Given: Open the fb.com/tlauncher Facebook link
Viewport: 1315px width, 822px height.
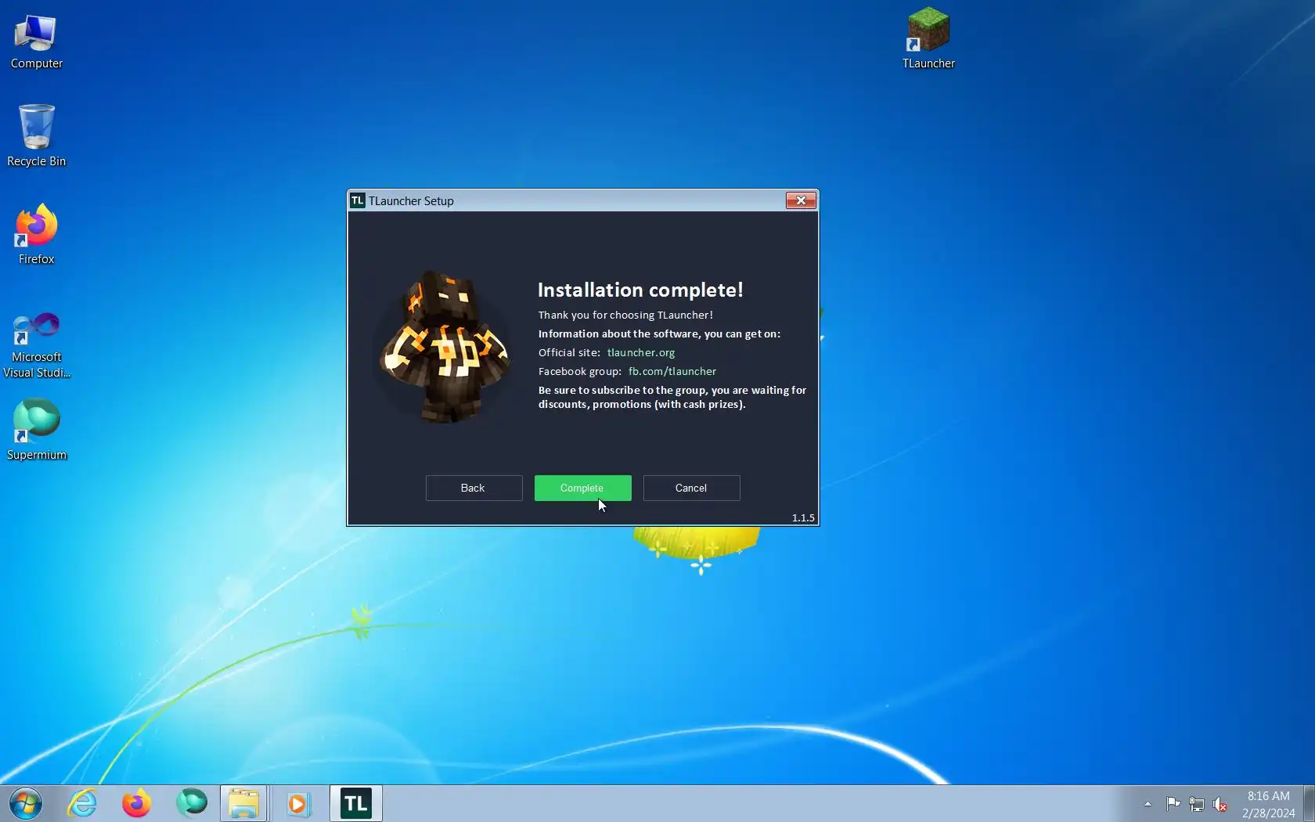Looking at the screenshot, I should click(672, 372).
